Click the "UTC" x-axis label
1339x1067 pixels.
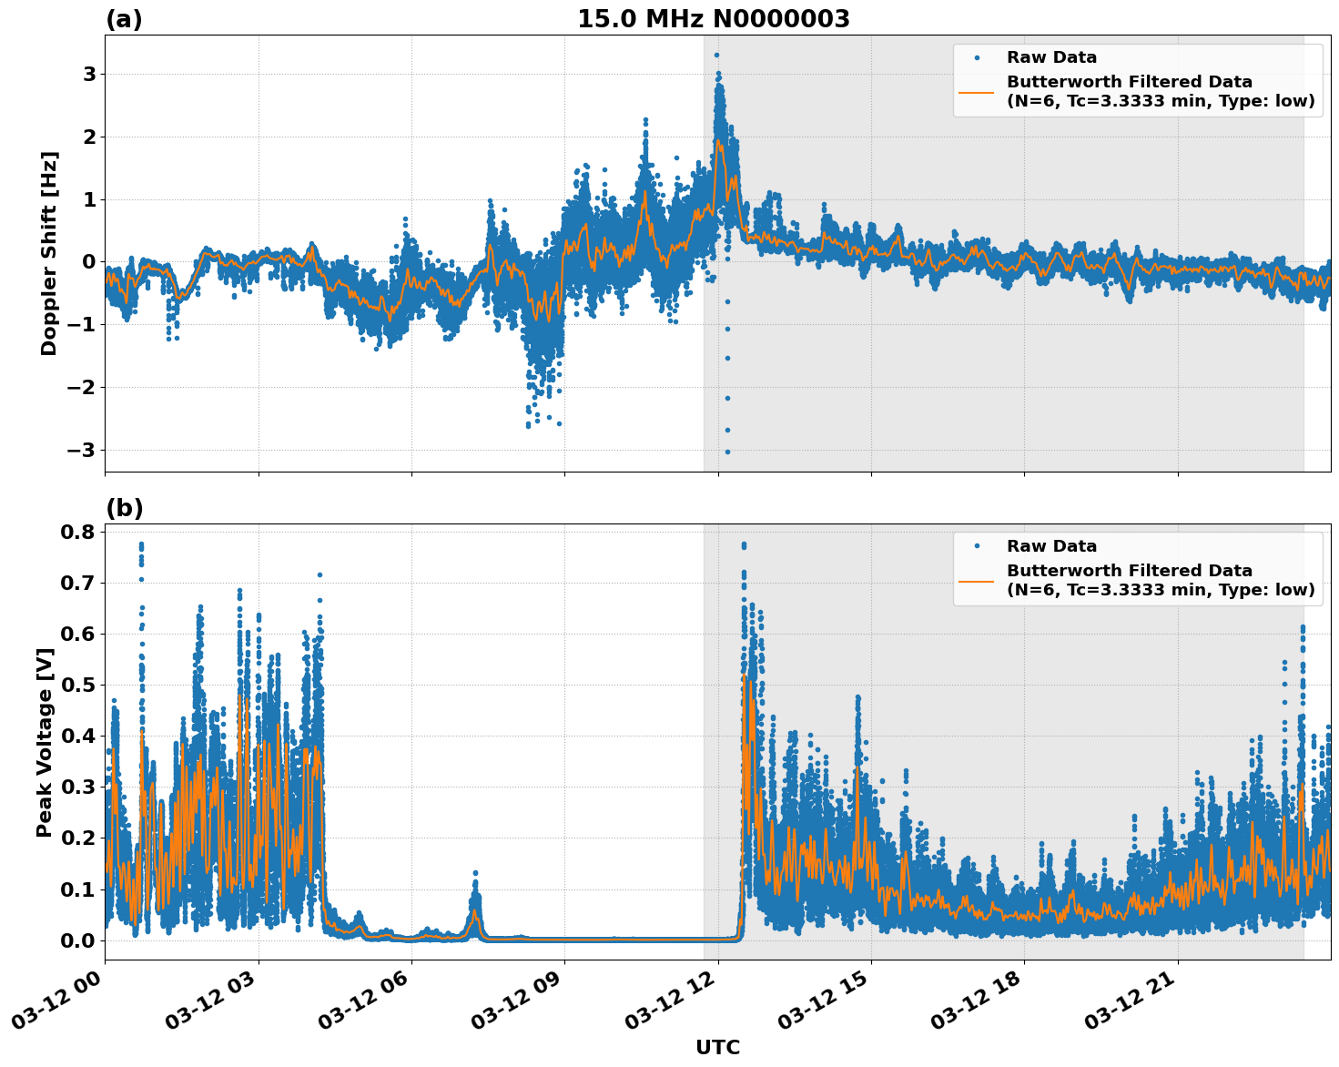coord(717,1048)
